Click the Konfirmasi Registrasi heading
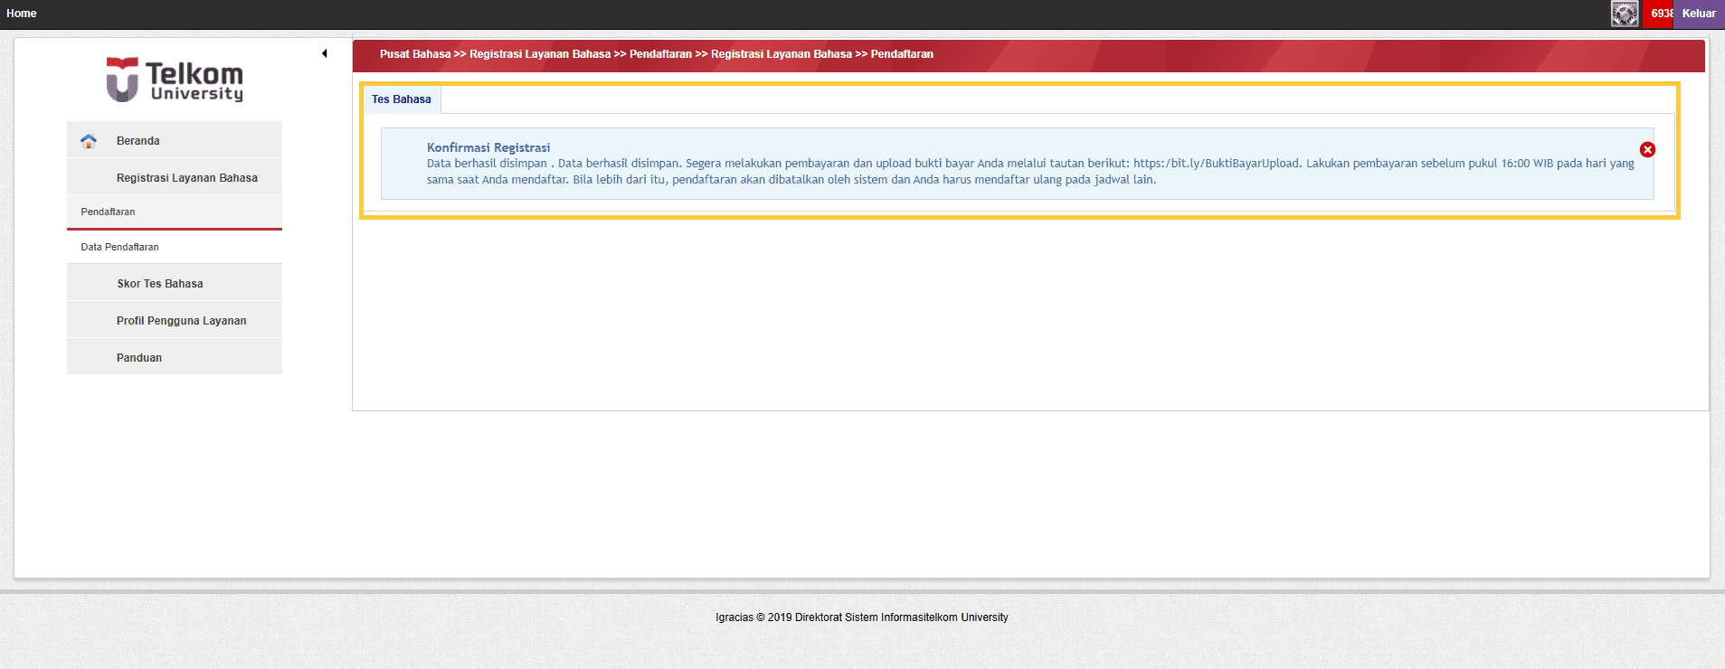 488,147
